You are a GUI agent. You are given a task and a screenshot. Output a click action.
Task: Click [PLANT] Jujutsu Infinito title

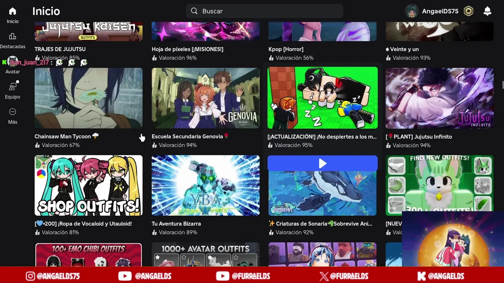[x=419, y=136]
